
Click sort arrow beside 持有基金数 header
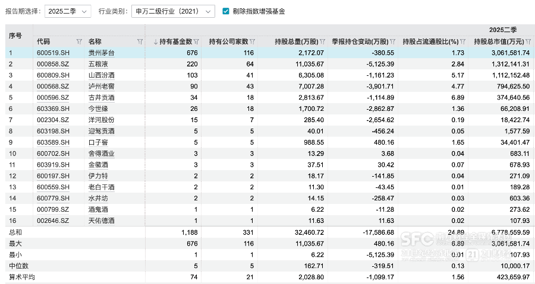[x=156, y=42]
